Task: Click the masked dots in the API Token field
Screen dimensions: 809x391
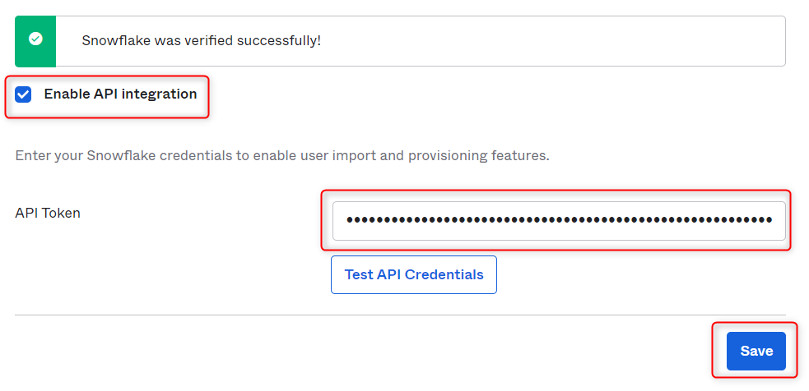Action: click(x=560, y=220)
